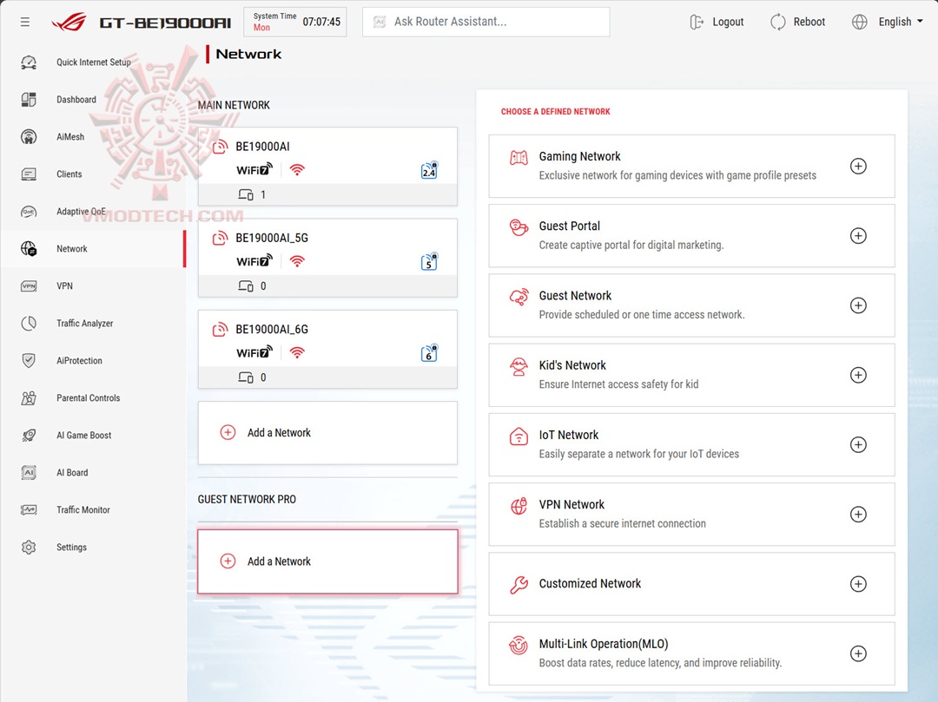The image size is (938, 702).
Task: Expand the IoT Network plus button
Action: point(858,444)
